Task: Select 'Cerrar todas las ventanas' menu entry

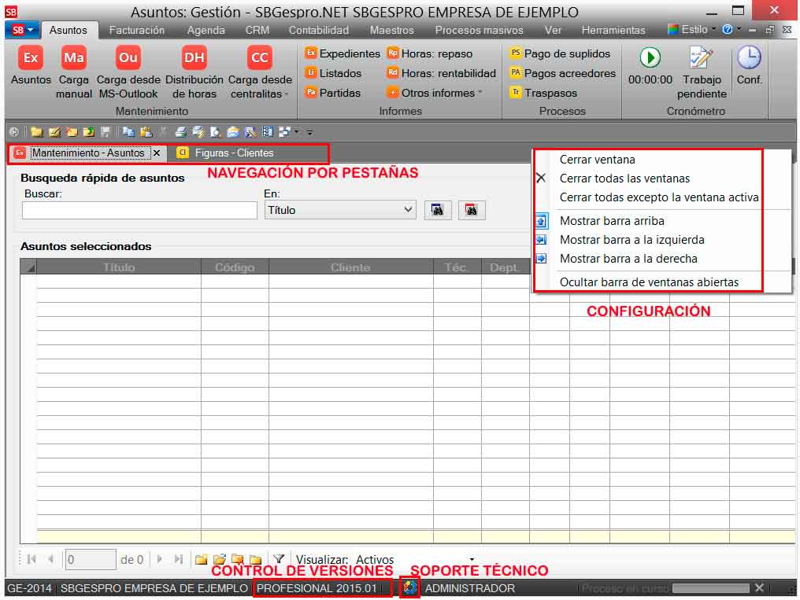Action: [x=624, y=179]
